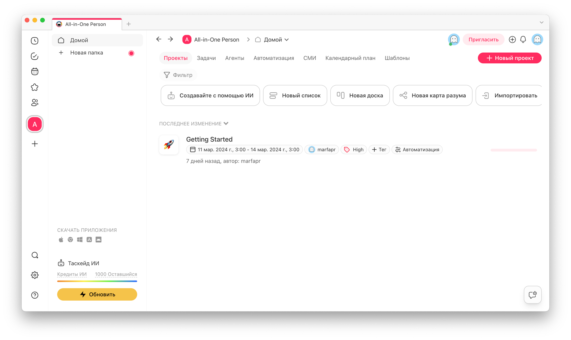Expand the Домой breadcrumb dropdown
Image resolution: width=571 pixels, height=340 pixels.
(287, 40)
